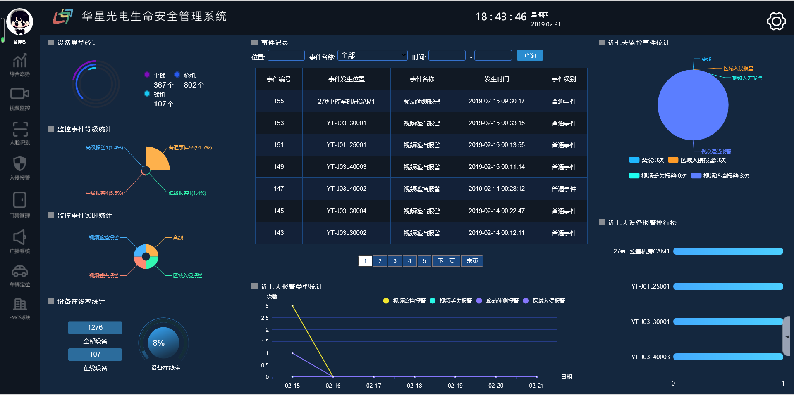Open the 视频监控 camera icon
Image resolution: width=794 pixels, height=395 pixels.
[19, 94]
